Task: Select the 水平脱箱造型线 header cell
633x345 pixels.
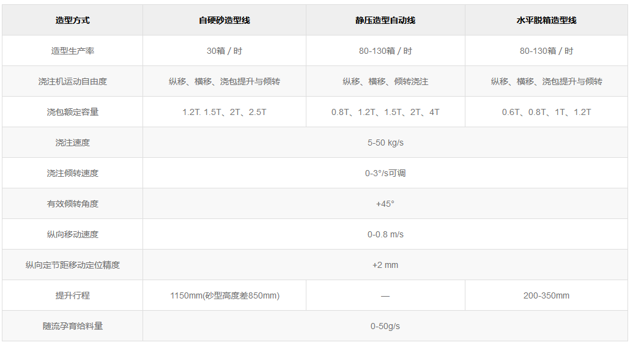Action: tap(546, 20)
